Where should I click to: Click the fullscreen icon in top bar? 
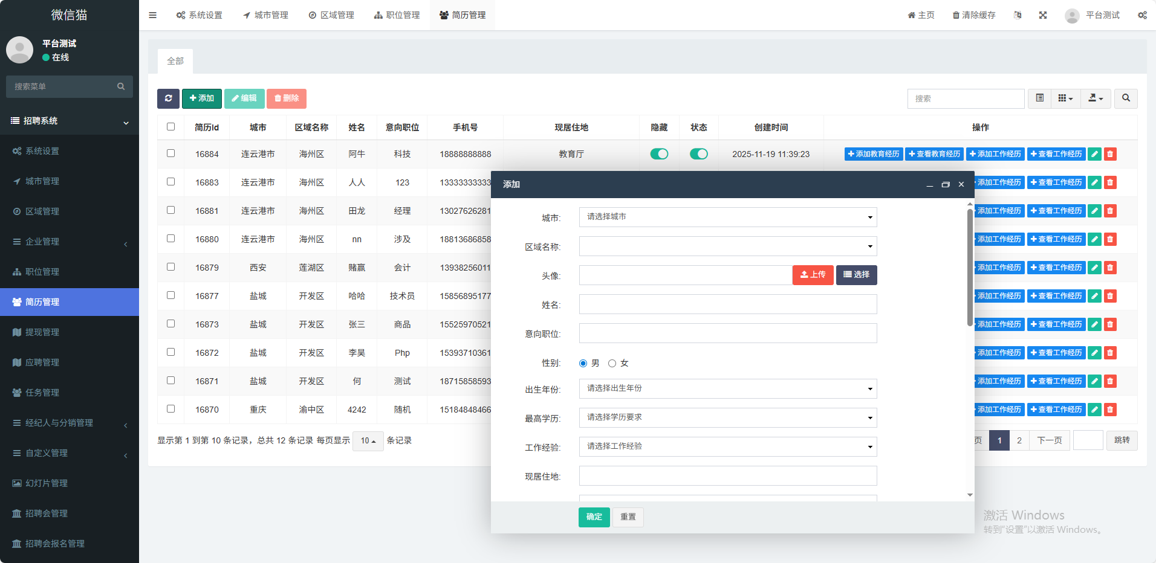1043,15
